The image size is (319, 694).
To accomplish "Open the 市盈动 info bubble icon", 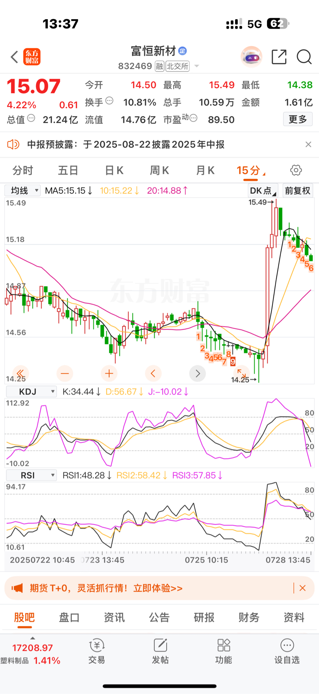I will tap(193, 119).
